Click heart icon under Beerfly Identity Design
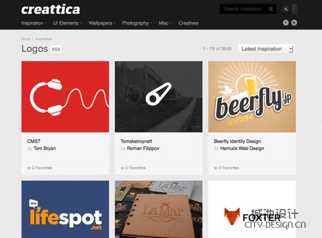 coord(215,168)
